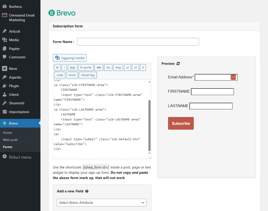This screenshot has width=268, height=211.
Task: Click the code editor scroll down arrow
Action: (149, 153)
